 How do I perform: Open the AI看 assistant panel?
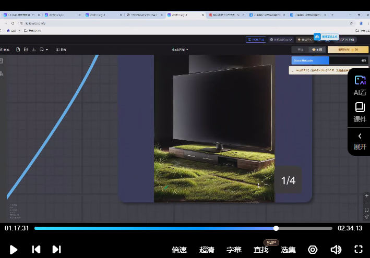coord(360,85)
